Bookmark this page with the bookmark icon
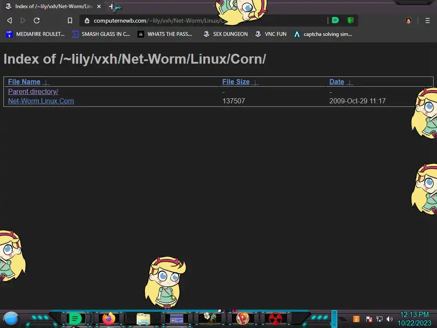The image size is (437, 328). click(70, 20)
